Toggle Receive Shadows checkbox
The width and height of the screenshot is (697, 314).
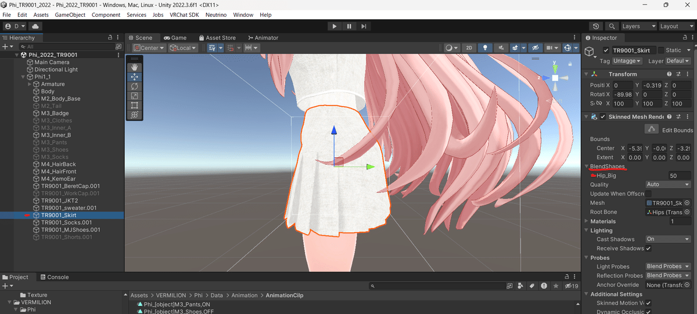coord(648,248)
